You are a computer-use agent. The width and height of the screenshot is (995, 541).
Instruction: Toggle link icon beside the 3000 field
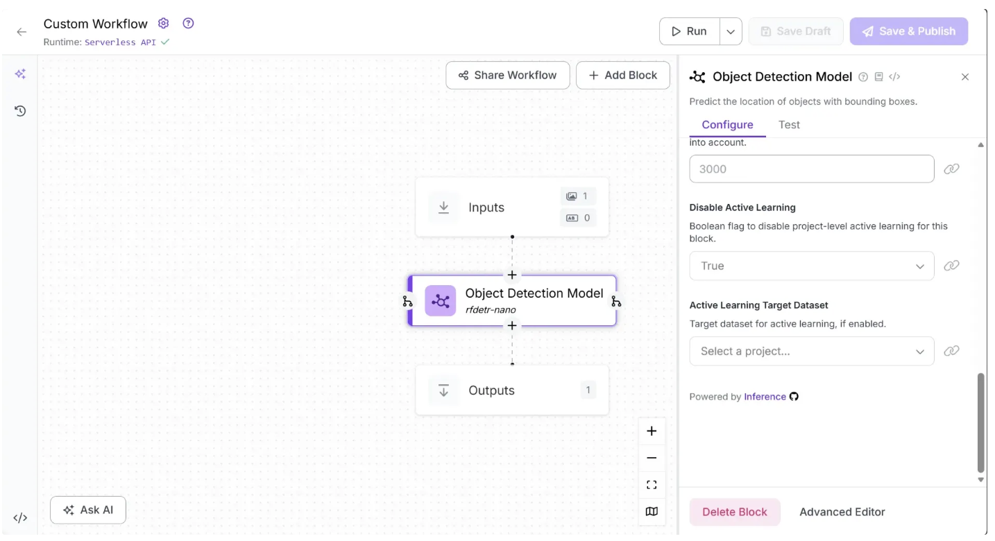(951, 169)
